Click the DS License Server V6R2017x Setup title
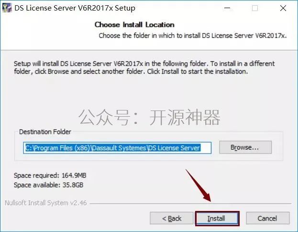 click(75, 8)
